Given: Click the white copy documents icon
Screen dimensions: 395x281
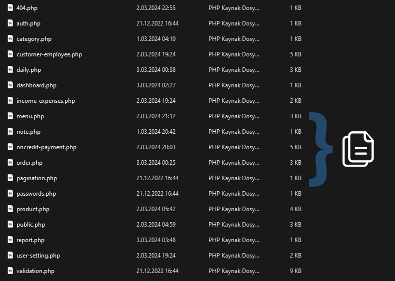Looking at the screenshot, I should click(358, 149).
